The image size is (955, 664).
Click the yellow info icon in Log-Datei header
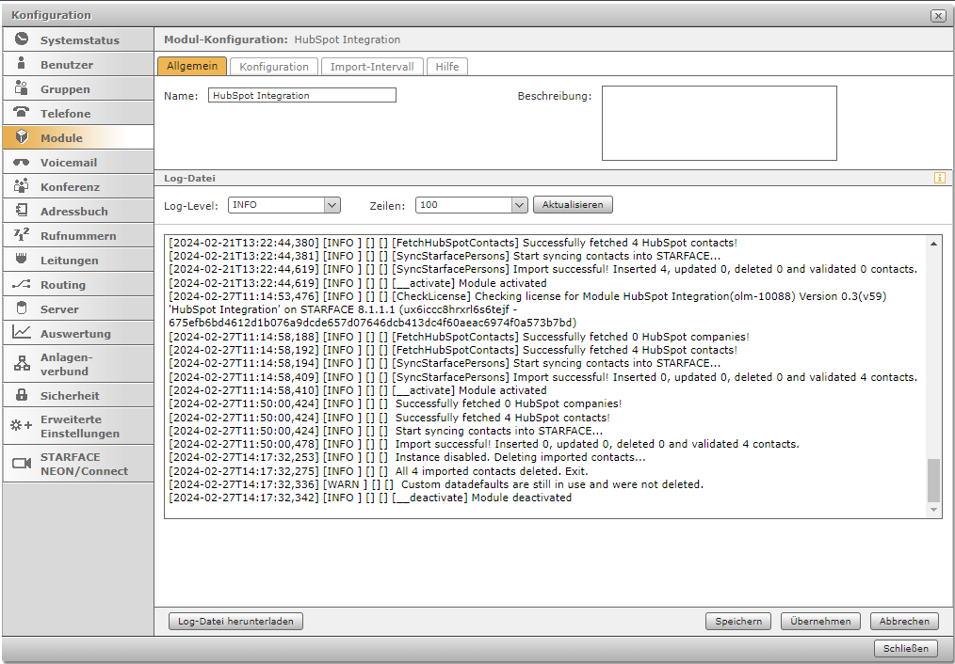click(939, 178)
